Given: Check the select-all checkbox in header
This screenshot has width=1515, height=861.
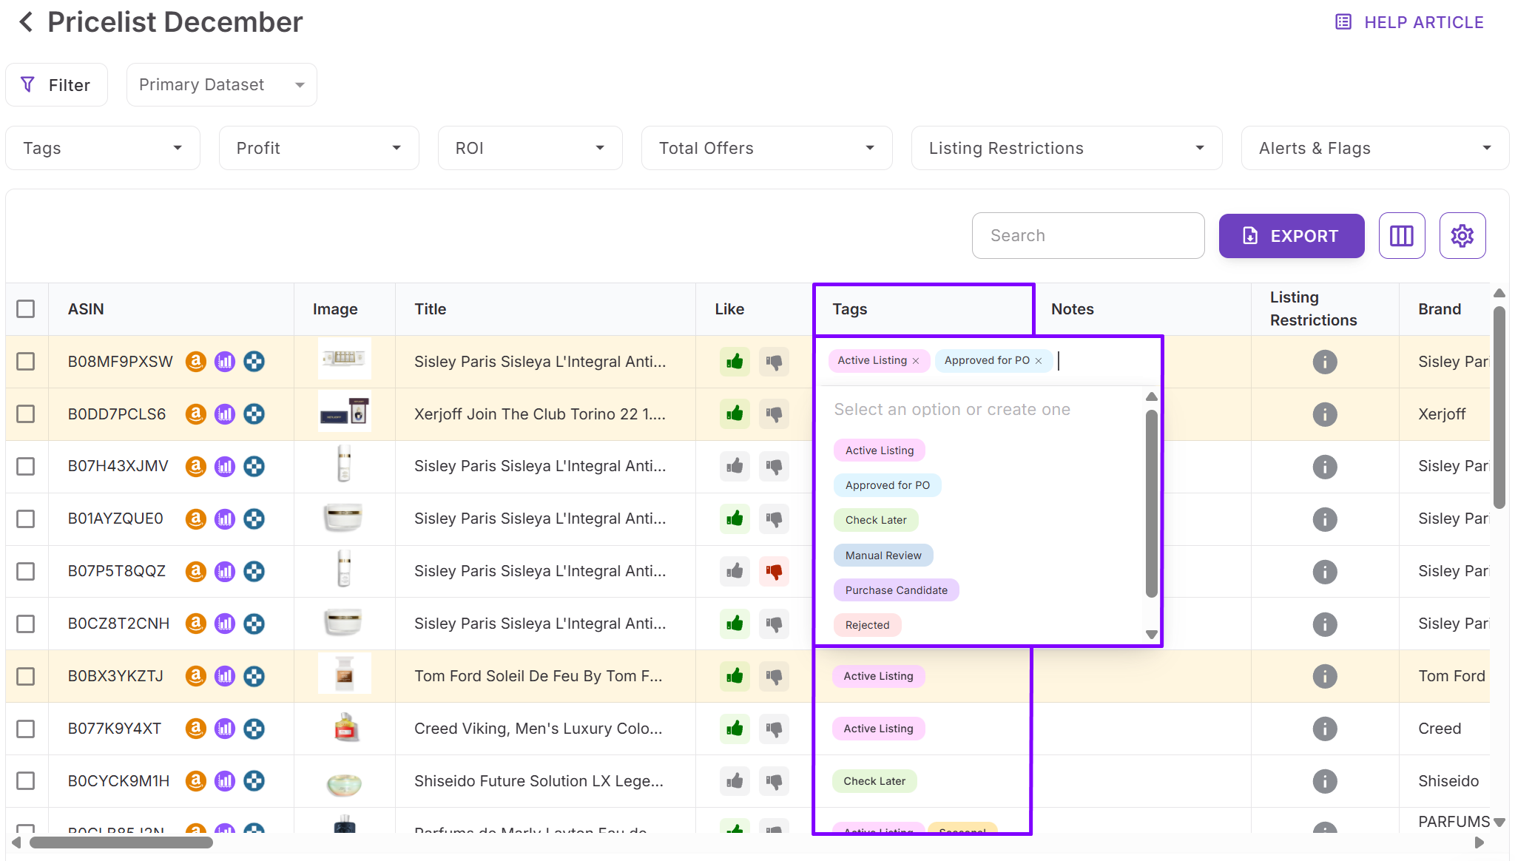Looking at the screenshot, I should point(26,309).
